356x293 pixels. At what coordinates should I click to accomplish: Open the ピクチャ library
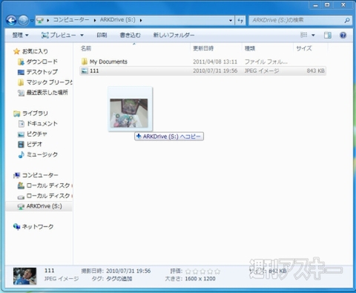[x=36, y=134]
